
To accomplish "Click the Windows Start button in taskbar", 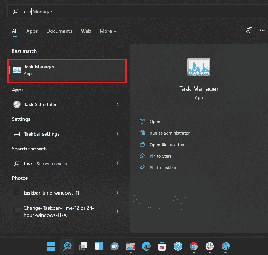I will [51, 246].
